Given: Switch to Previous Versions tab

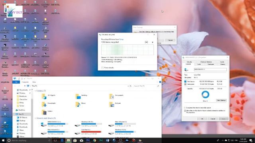Looking at the screenshot, I should (206, 62).
